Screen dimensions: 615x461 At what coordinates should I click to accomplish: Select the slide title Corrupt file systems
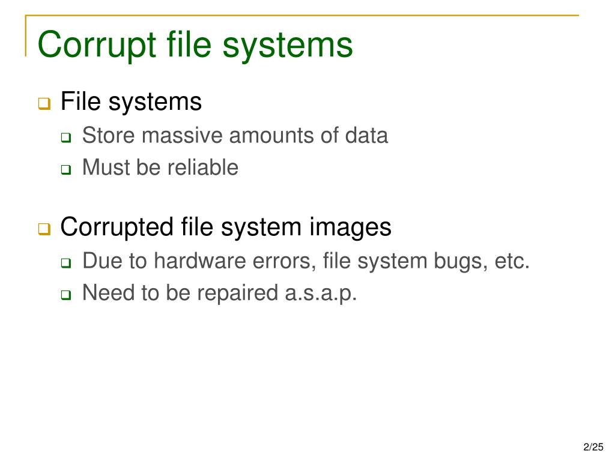click(x=195, y=44)
